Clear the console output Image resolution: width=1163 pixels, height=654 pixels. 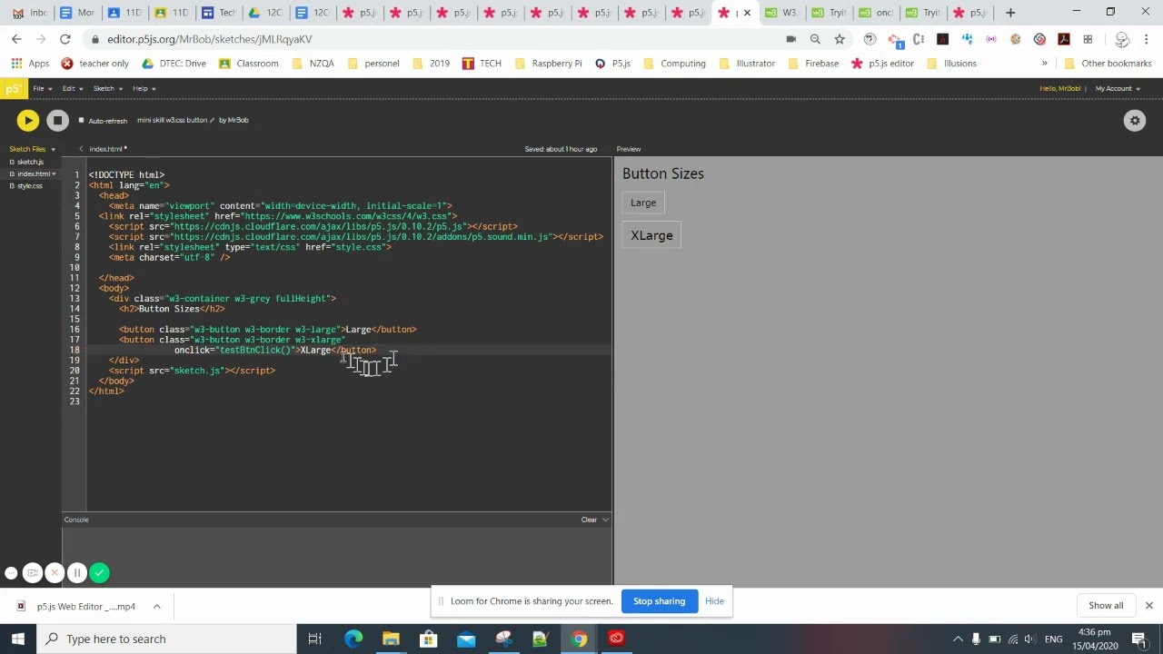click(x=589, y=520)
